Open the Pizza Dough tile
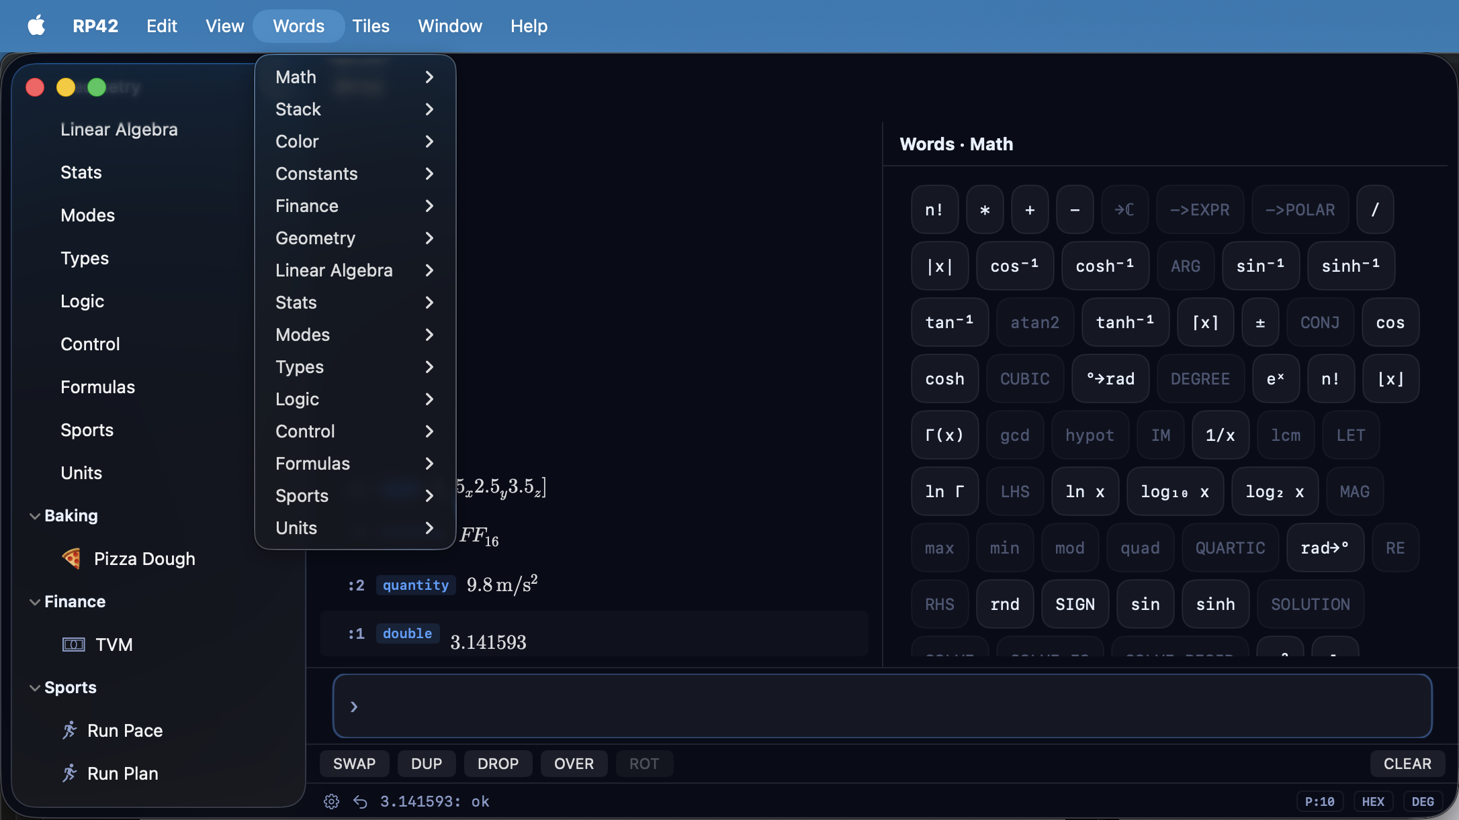 (x=128, y=558)
